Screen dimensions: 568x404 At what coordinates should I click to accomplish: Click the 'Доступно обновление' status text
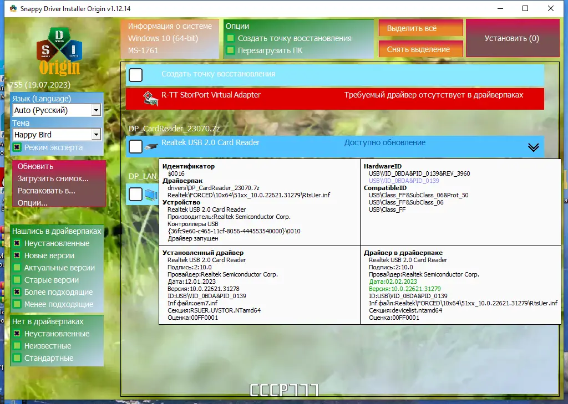[385, 142]
